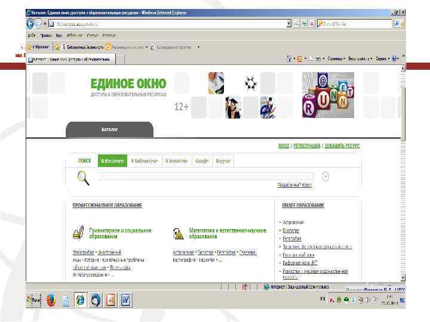Screen dimensions: 430x322
Task: Click the compatibility view icon
Action: point(297,24)
